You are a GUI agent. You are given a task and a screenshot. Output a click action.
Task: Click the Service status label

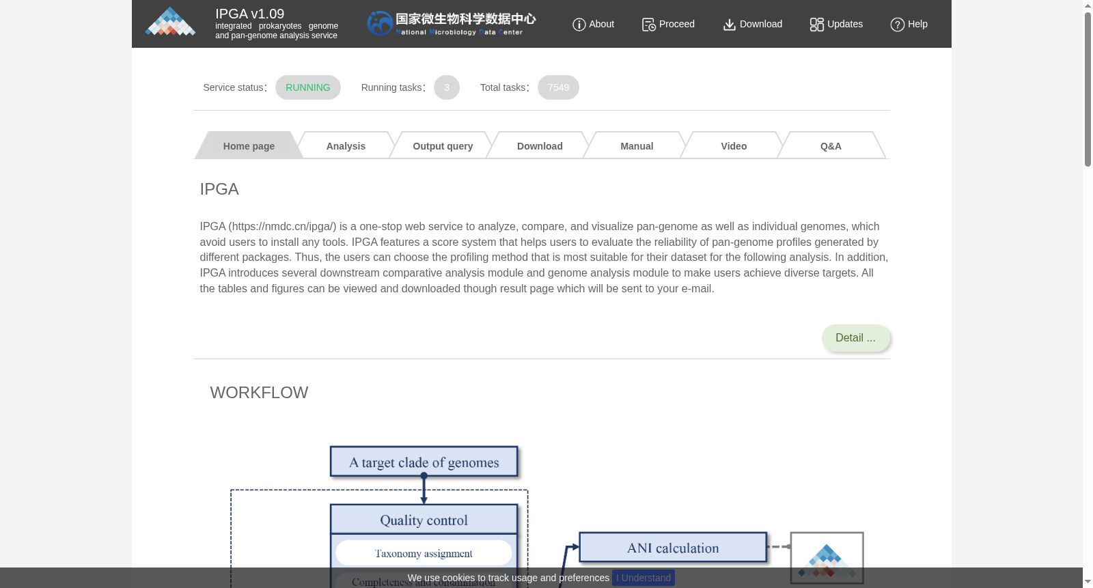click(234, 87)
